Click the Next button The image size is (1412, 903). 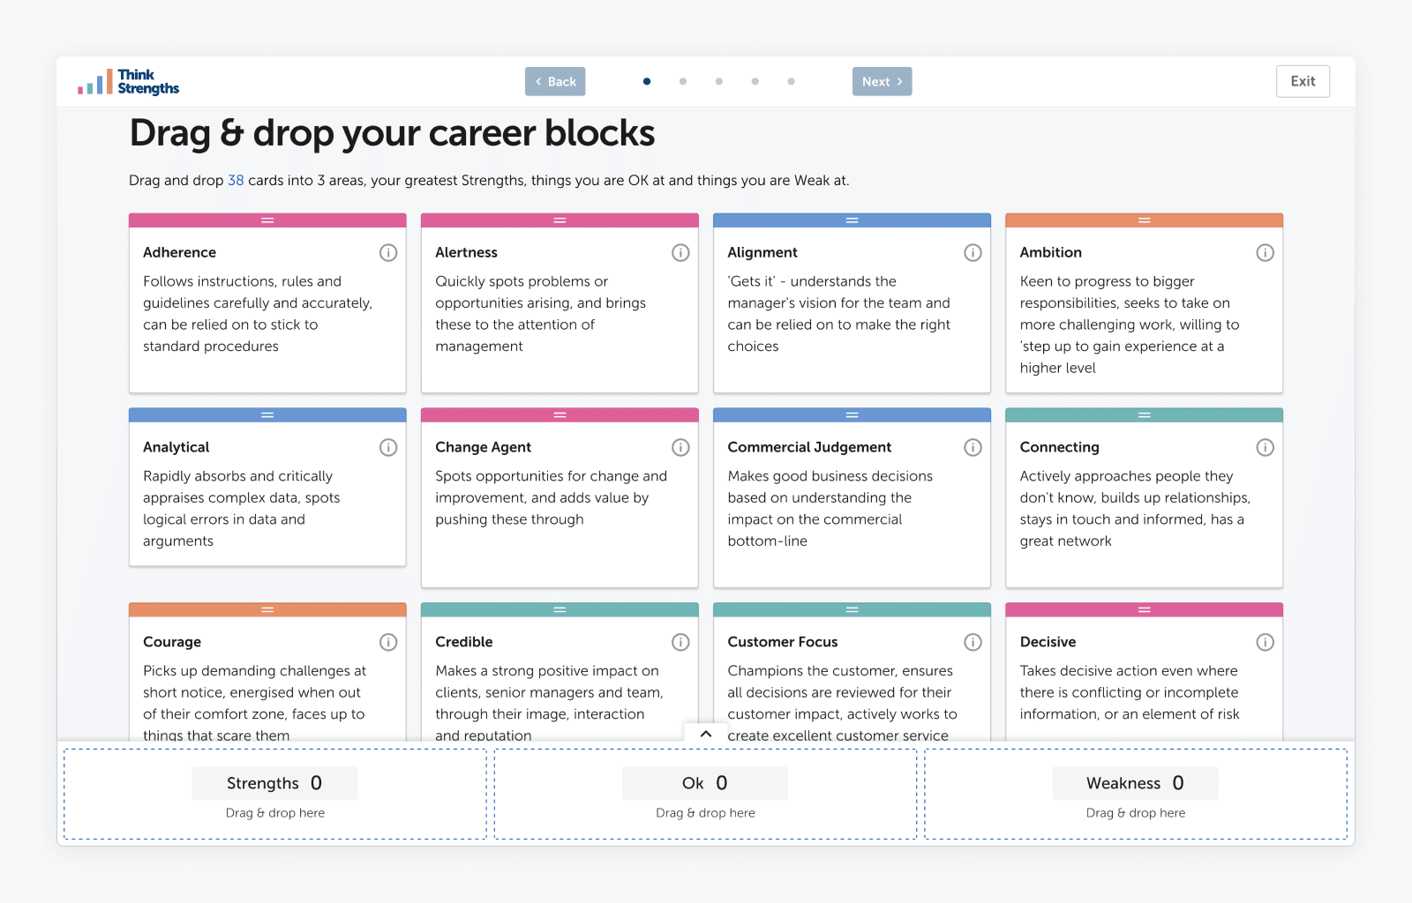click(882, 82)
